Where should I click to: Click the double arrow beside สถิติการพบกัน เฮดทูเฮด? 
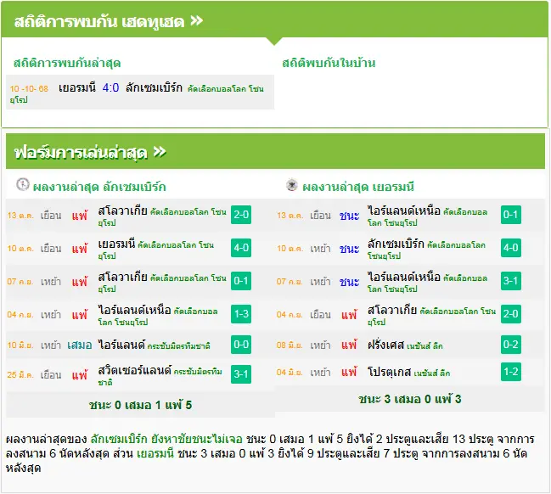pyautogui.click(x=197, y=20)
